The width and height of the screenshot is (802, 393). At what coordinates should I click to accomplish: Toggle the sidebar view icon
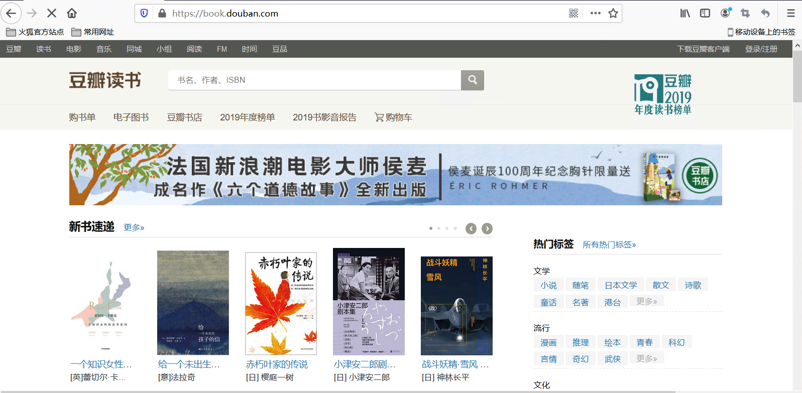tap(705, 13)
